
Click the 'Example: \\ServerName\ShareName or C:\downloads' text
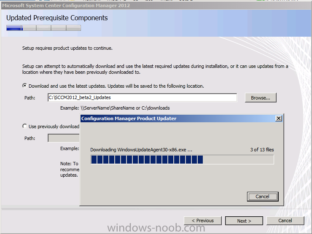coord(115,108)
